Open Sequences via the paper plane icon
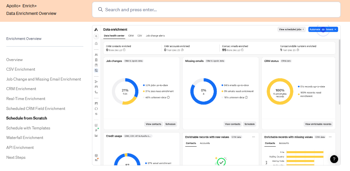 (x=96, y=82)
